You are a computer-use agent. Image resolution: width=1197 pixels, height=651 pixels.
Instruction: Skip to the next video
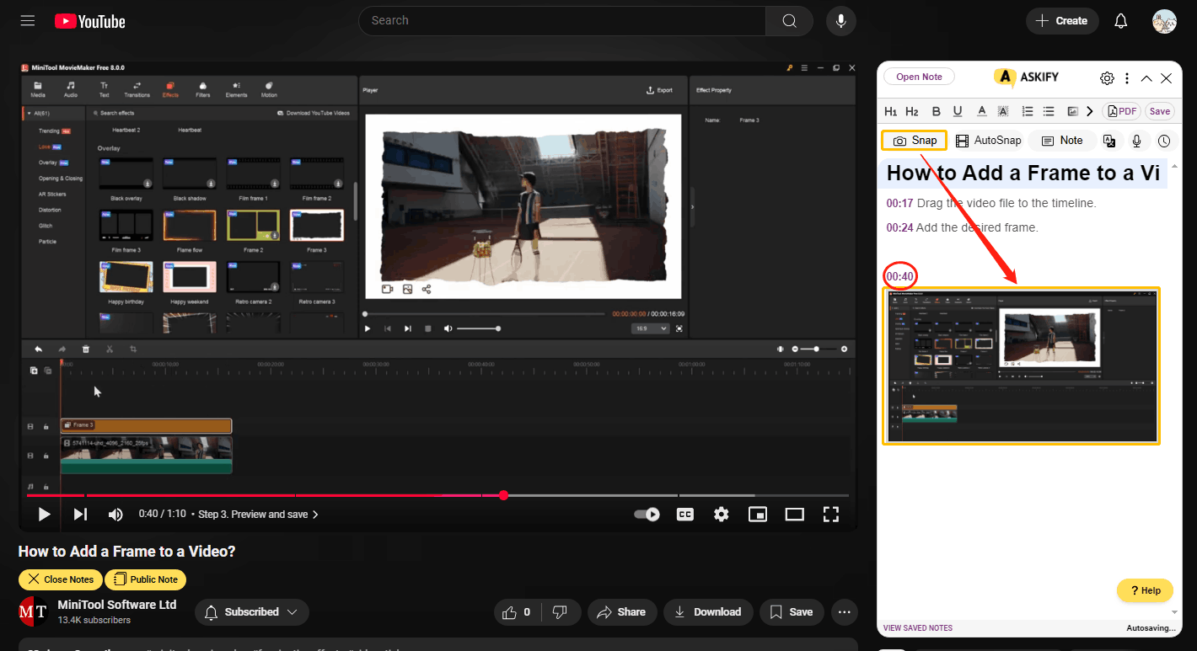point(80,514)
